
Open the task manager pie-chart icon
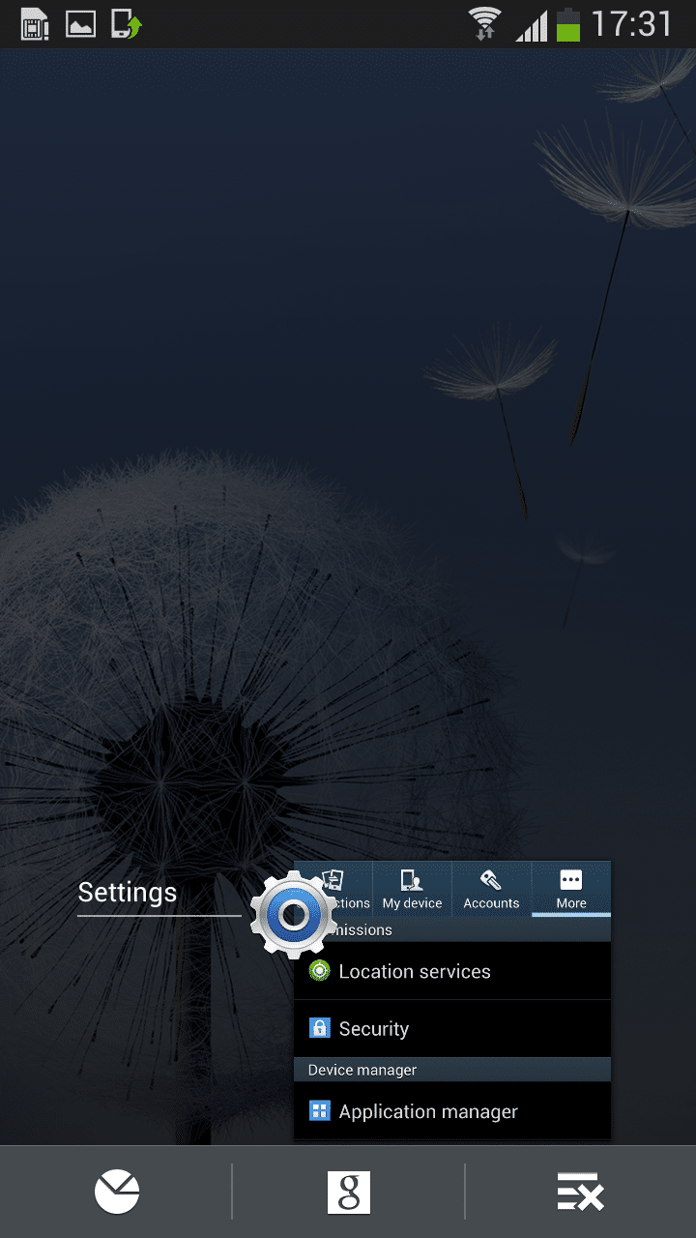click(117, 1192)
